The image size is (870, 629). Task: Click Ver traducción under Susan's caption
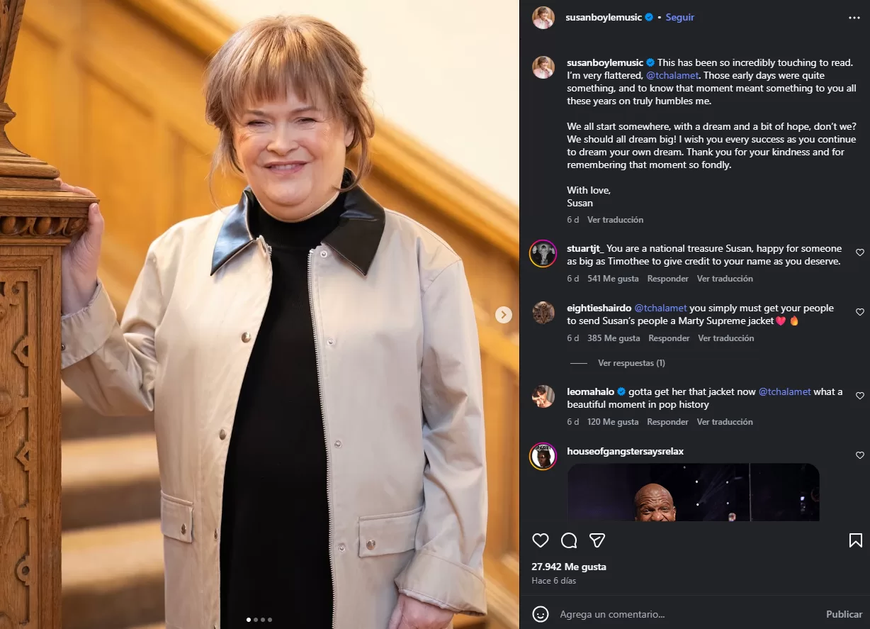tap(615, 220)
